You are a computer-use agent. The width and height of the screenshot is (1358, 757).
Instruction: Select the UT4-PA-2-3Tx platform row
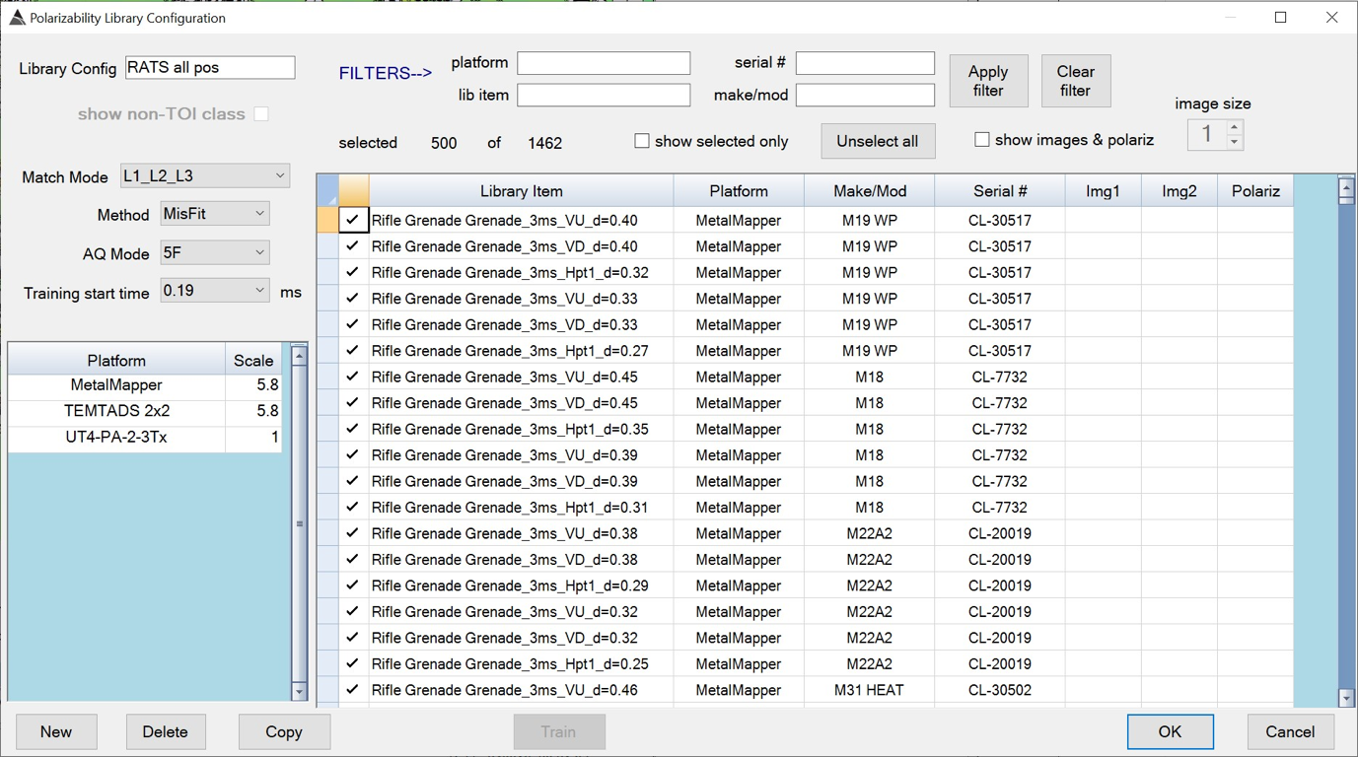pos(116,437)
